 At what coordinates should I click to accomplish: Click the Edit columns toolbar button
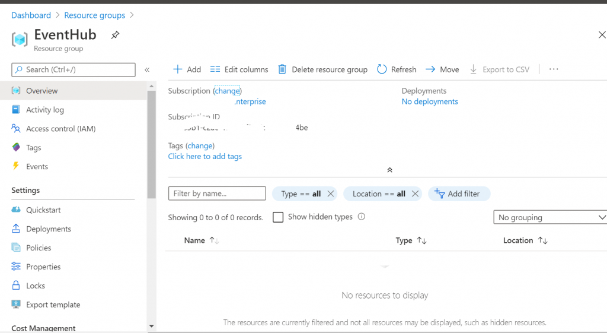(x=239, y=69)
